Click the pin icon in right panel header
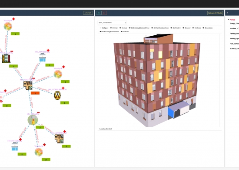239x170 pixels. [x=227, y=13]
